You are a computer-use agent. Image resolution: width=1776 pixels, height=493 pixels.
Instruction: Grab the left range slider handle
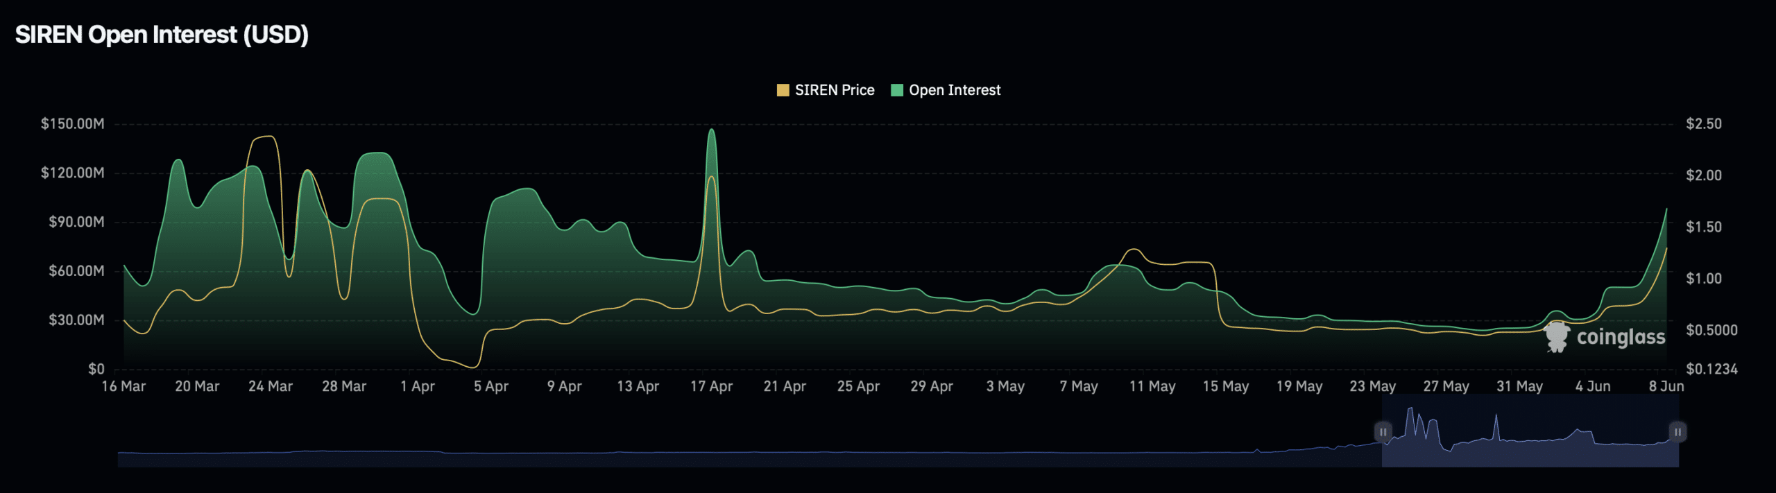coord(1383,432)
